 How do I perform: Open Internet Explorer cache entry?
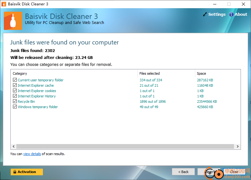[x=36, y=85]
